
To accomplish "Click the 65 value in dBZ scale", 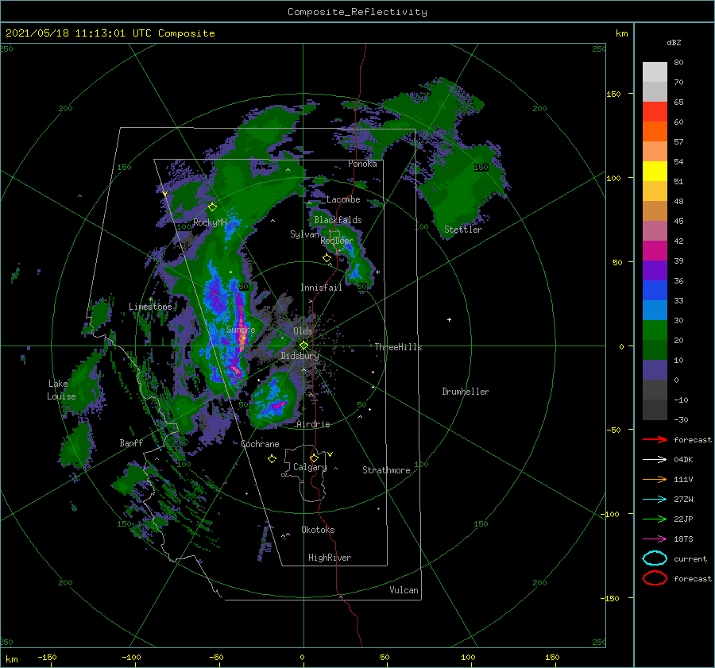I will [678, 102].
